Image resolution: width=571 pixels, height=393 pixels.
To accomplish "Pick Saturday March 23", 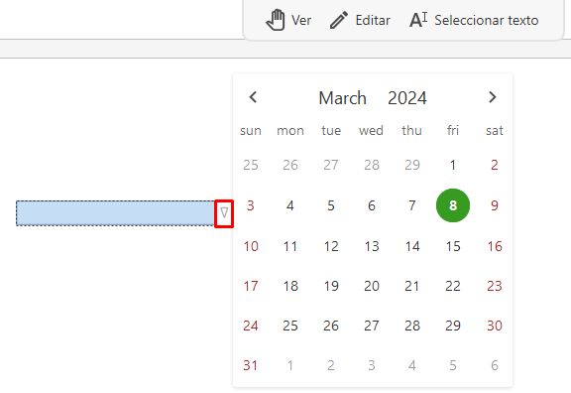I will [x=494, y=286].
